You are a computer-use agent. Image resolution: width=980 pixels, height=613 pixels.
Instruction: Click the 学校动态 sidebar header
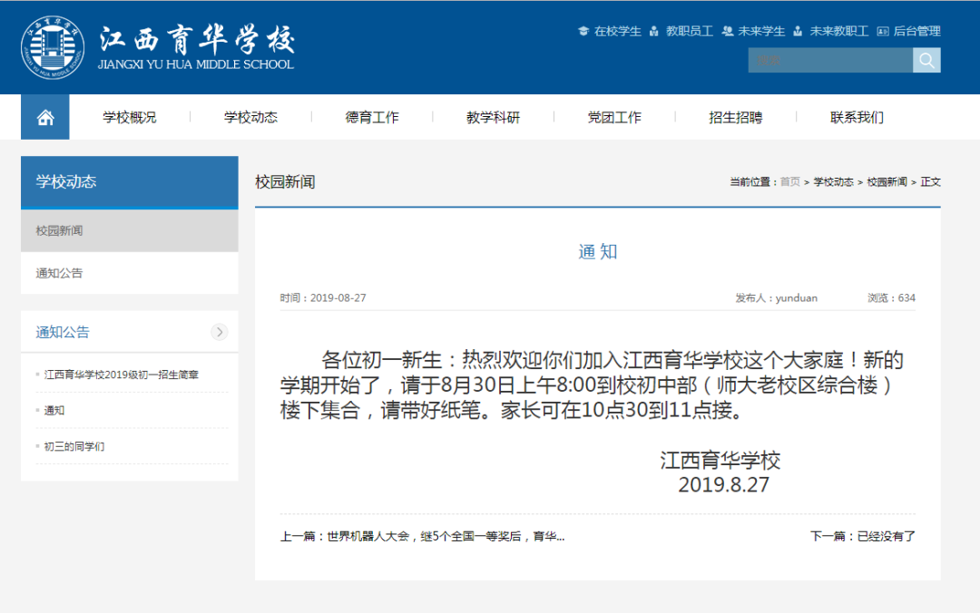point(130,182)
